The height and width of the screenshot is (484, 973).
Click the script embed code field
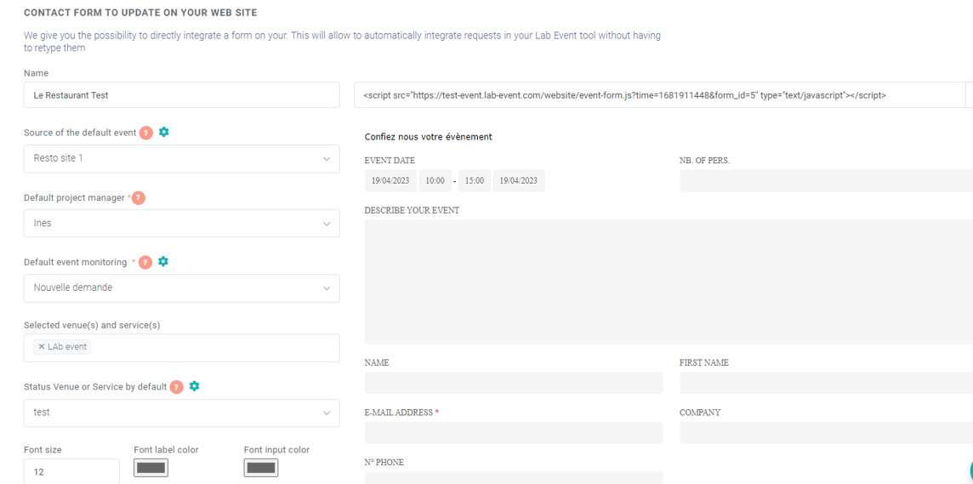click(x=660, y=95)
